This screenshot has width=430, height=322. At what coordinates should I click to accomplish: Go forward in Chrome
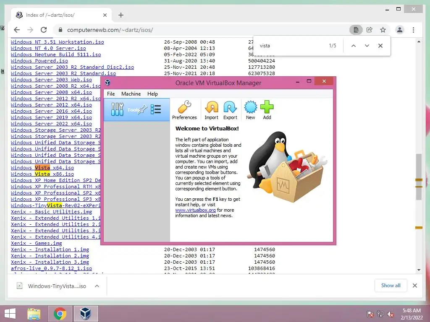click(30, 30)
